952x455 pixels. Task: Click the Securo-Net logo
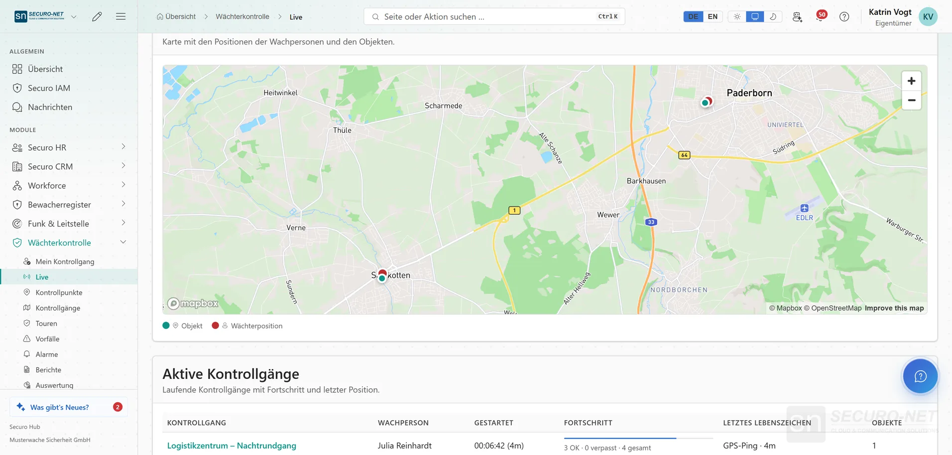tap(40, 16)
